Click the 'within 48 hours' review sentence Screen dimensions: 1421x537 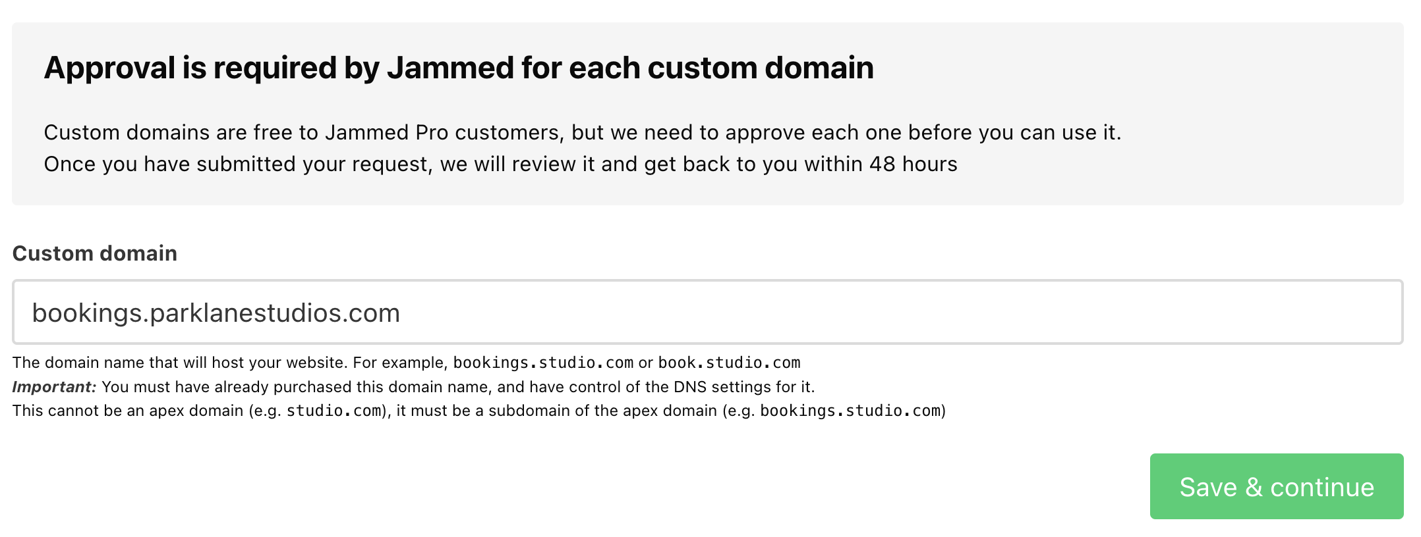click(500, 164)
